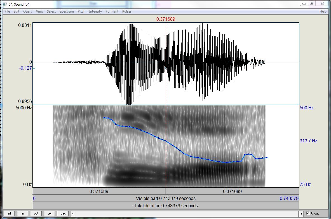Play the Total duration bar
Viewport: 331px width, 219px height.
tap(166, 206)
